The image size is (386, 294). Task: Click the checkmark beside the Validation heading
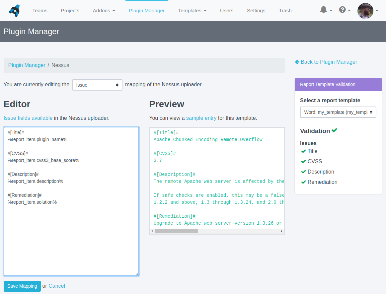[334, 130]
